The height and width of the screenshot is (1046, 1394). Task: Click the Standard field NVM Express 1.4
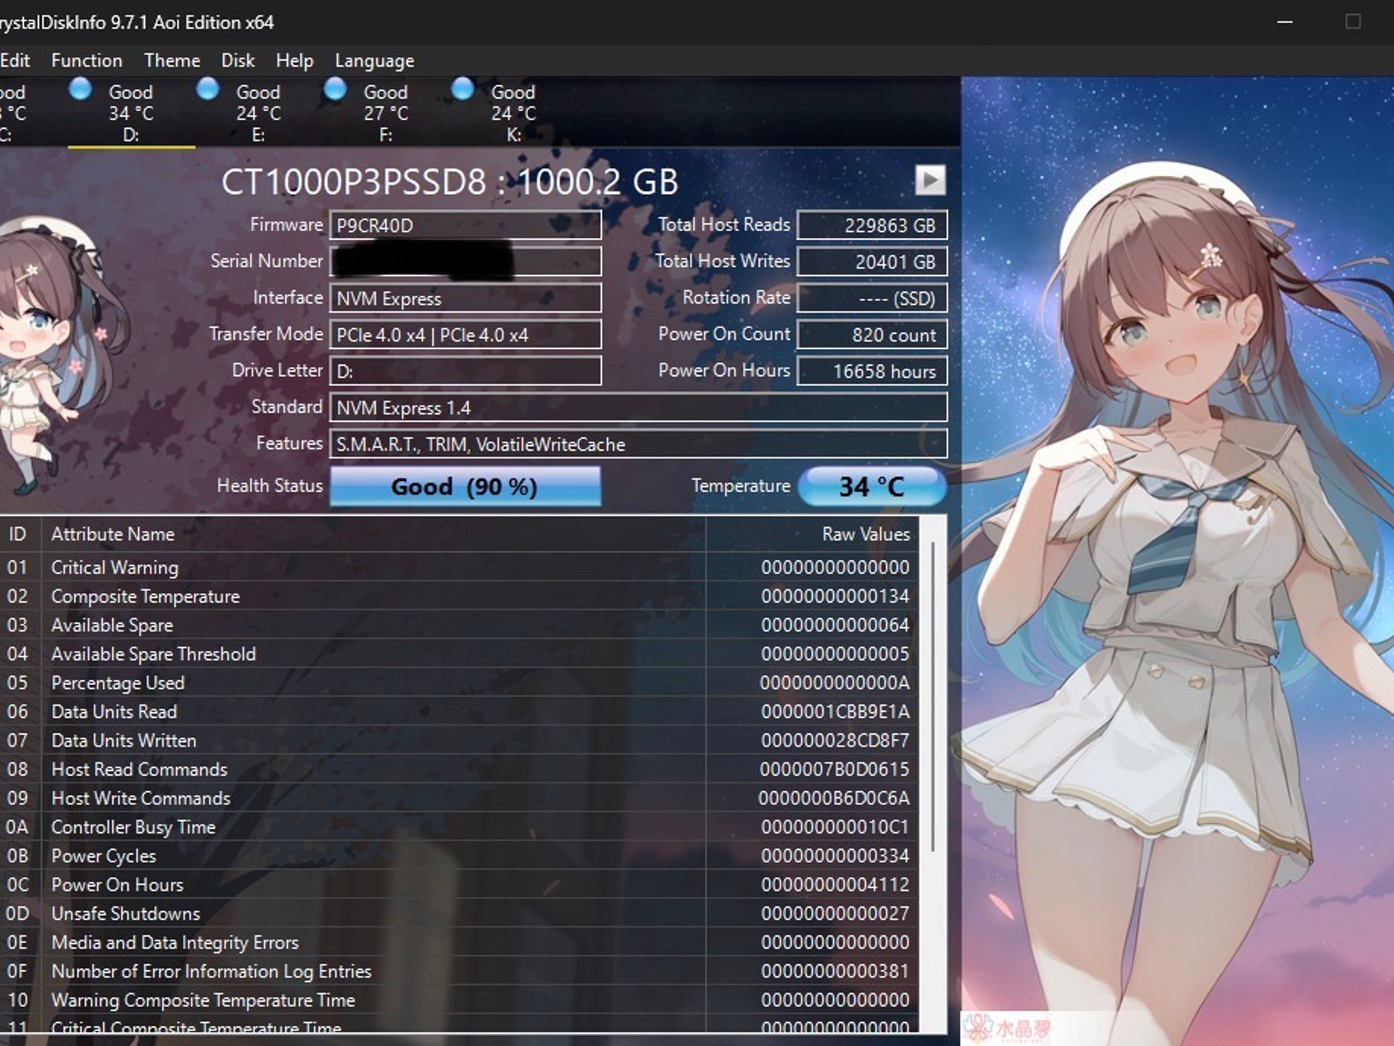pyautogui.click(x=638, y=407)
